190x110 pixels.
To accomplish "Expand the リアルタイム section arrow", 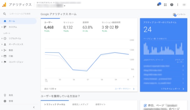I will (2, 38).
